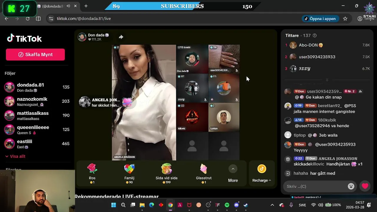The image size is (377, 212).
Task: Click the Öppna i appen button
Action: tap(320, 19)
